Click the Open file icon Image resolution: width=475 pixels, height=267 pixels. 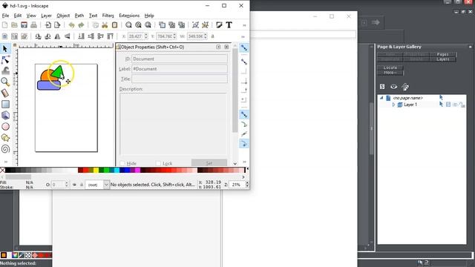pos(14,25)
